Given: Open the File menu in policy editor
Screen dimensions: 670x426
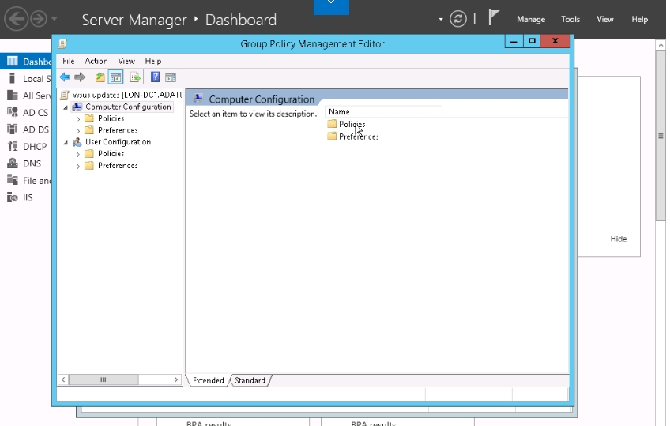Looking at the screenshot, I should (x=69, y=61).
